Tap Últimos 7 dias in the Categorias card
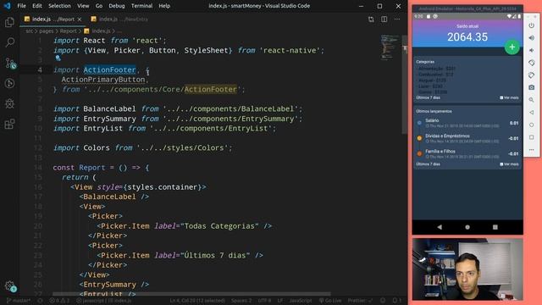 (428, 98)
